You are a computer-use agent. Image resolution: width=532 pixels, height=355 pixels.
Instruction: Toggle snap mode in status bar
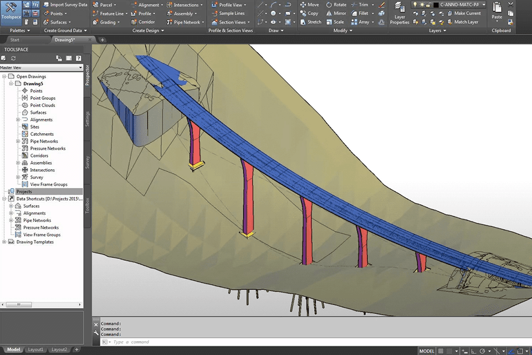tap(449, 351)
